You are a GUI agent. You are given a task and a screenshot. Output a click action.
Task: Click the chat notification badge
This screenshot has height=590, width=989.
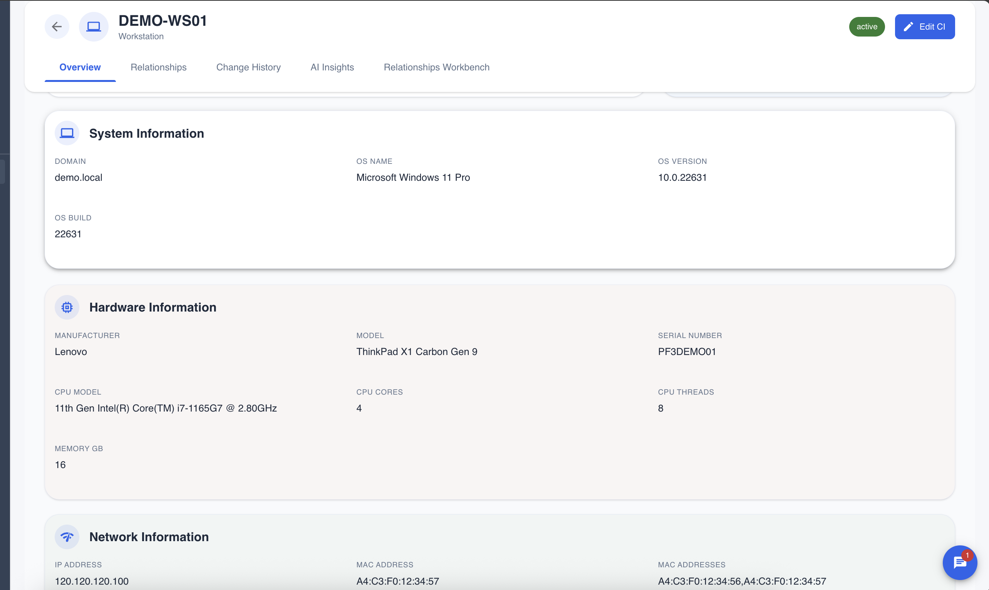967,555
